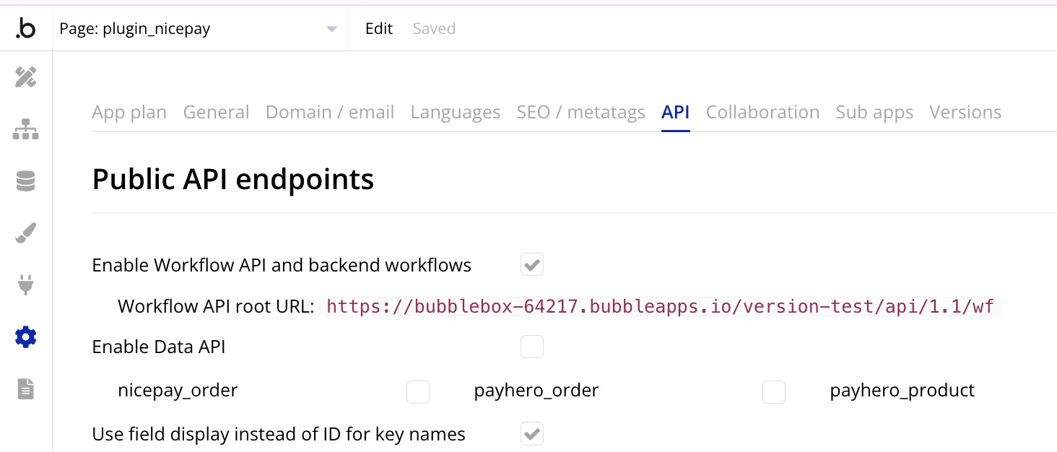
Task: Open the Data database icon in sidebar
Action: point(26,181)
